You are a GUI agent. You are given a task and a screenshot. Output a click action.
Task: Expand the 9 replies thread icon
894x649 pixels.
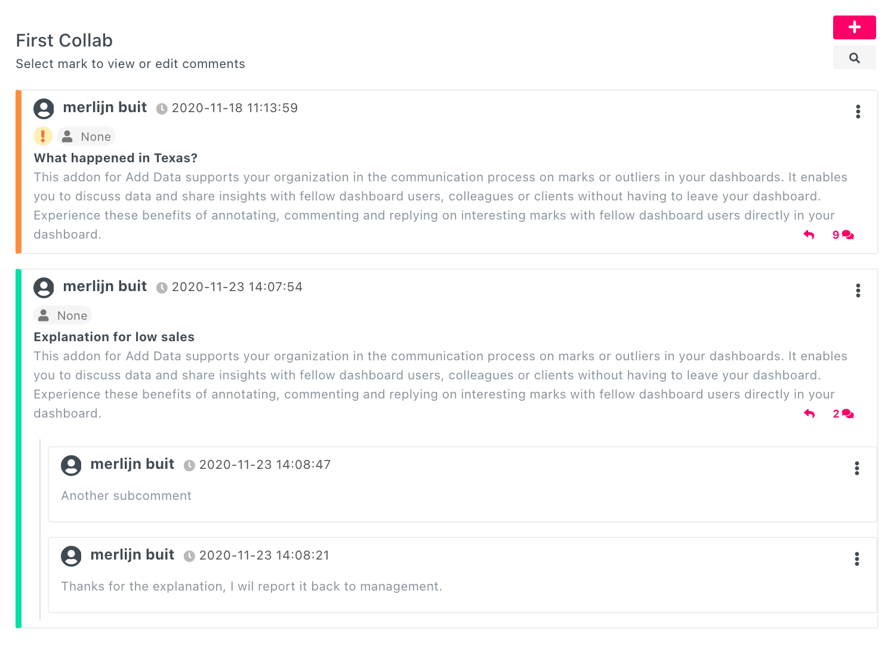pos(843,235)
